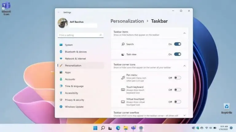Open the Arif Bacchus profile picture
The width and height of the screenshot is (236, 132).
click(x=63, y=23)
